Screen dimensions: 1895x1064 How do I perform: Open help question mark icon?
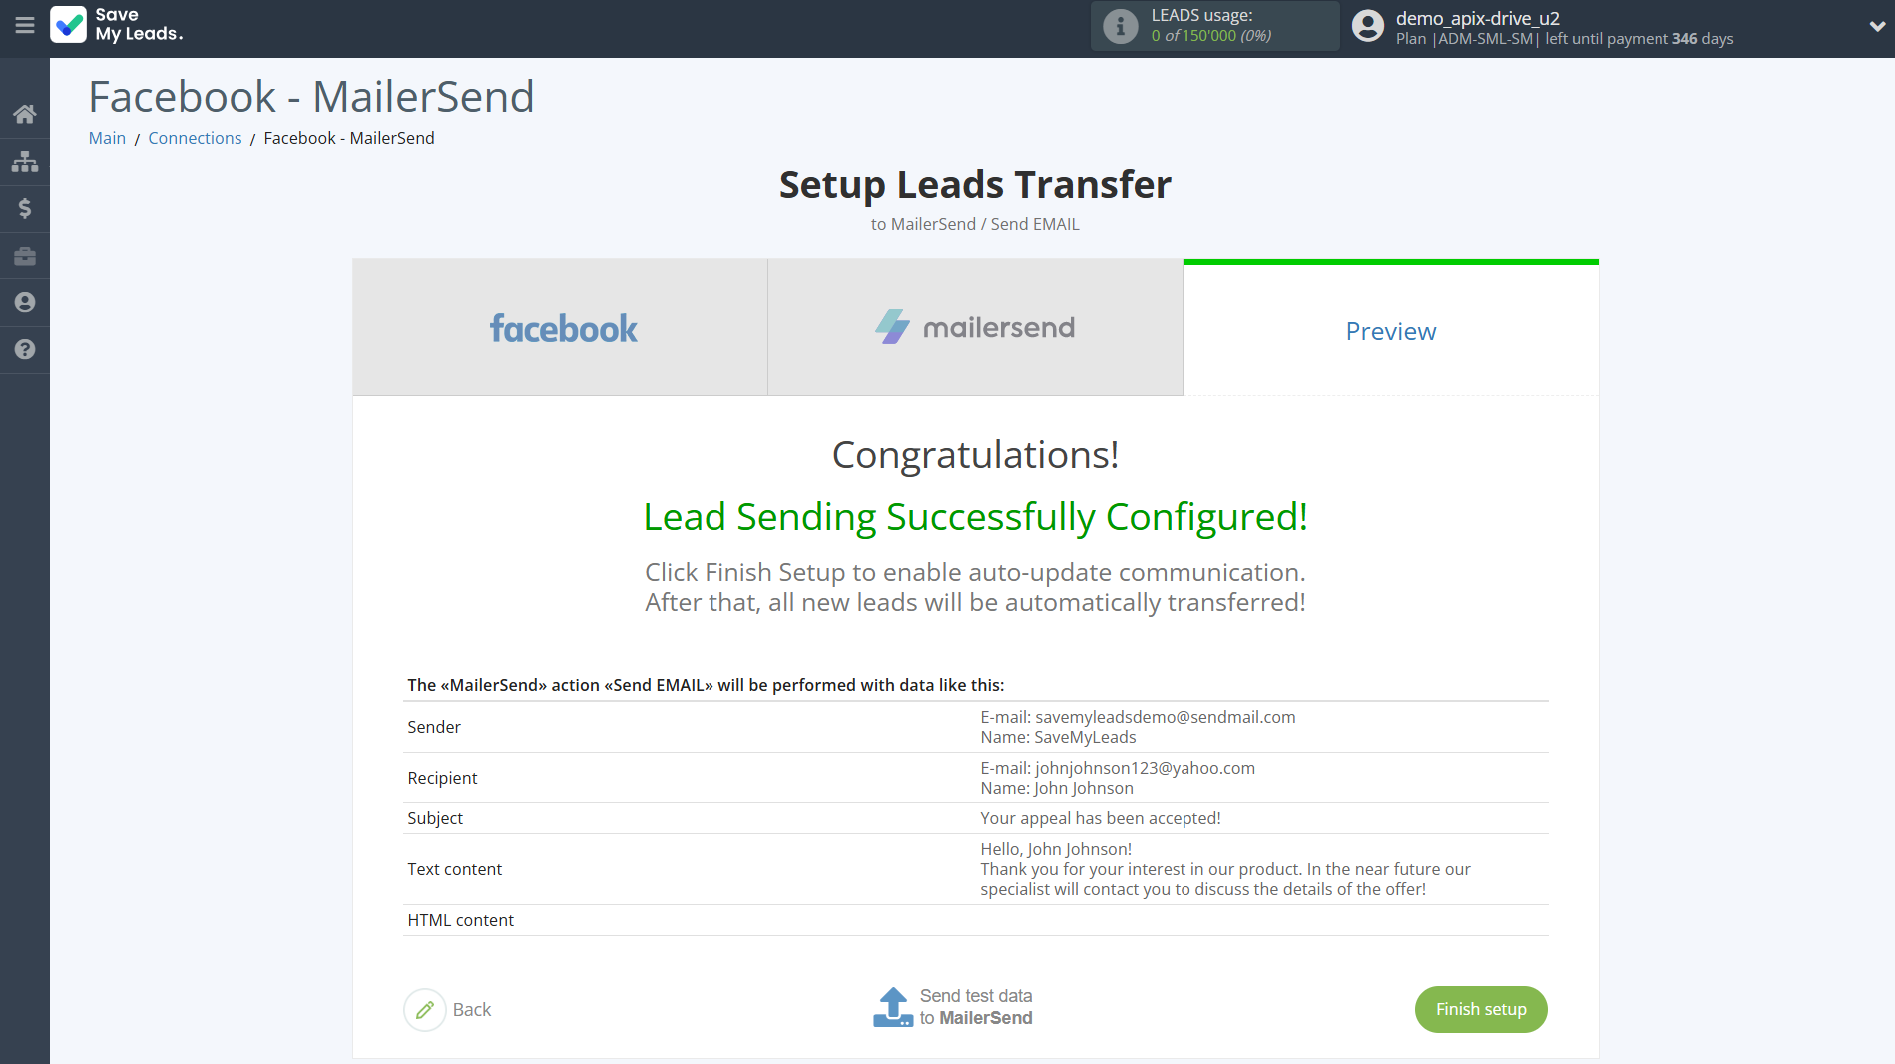(25, 349)
